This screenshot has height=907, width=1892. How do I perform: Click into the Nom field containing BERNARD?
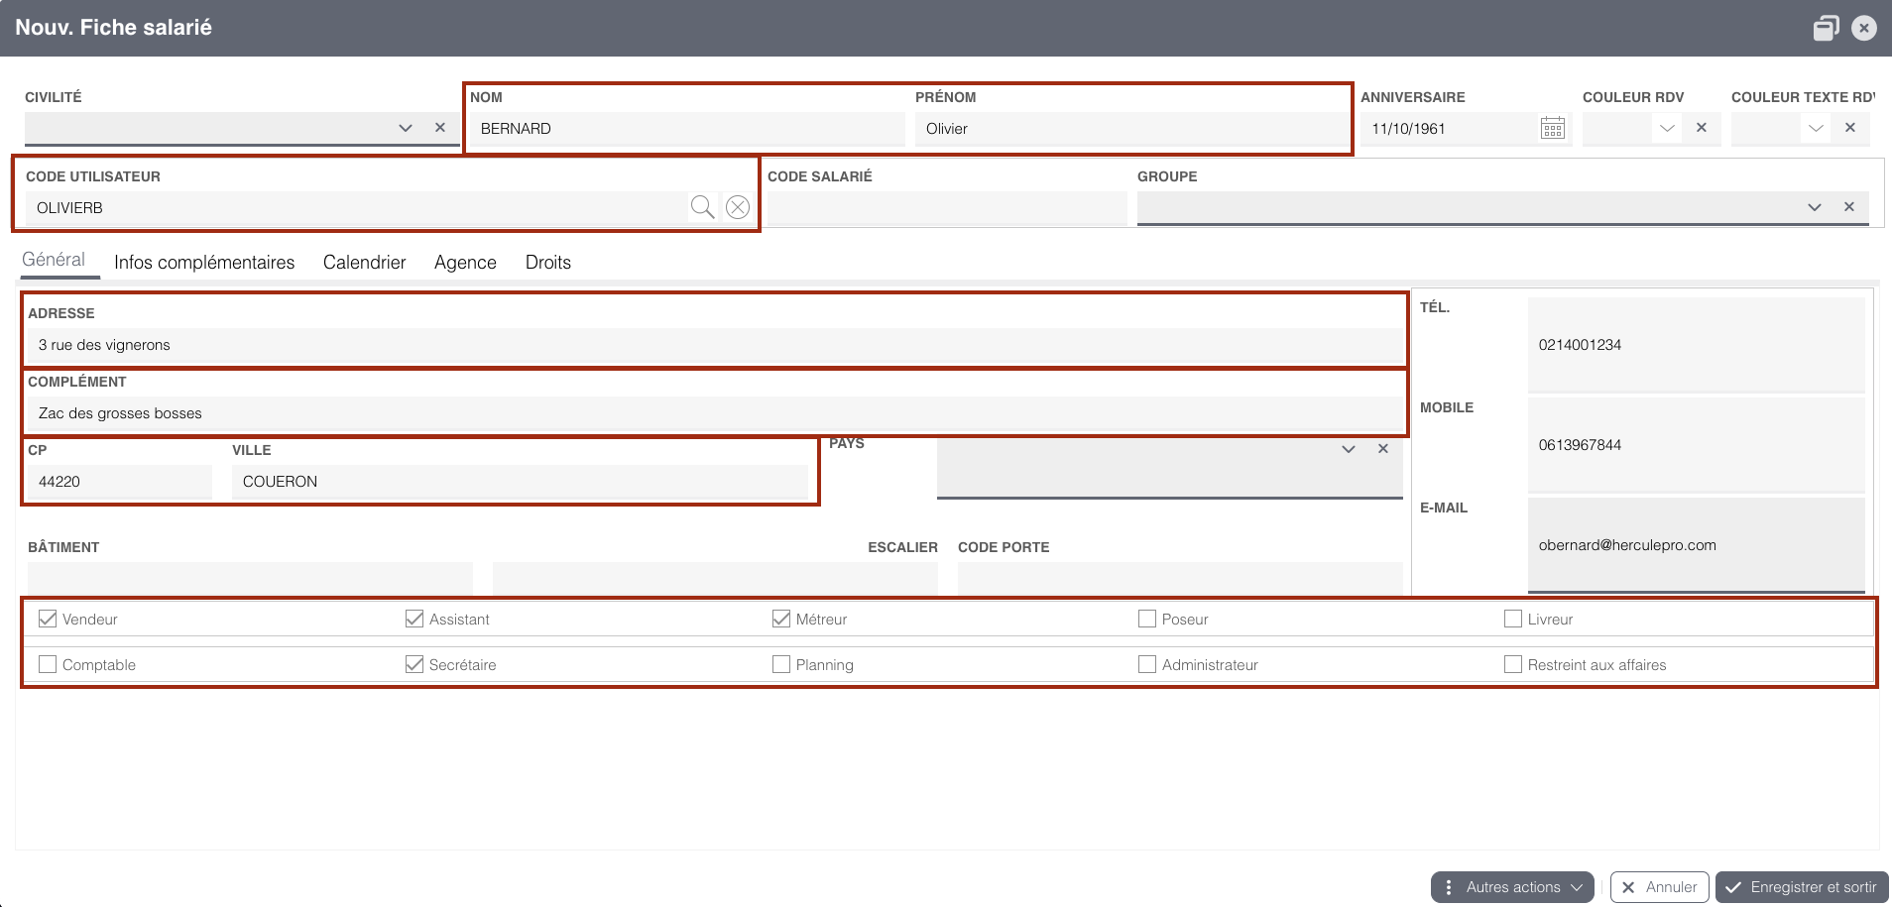687,129
